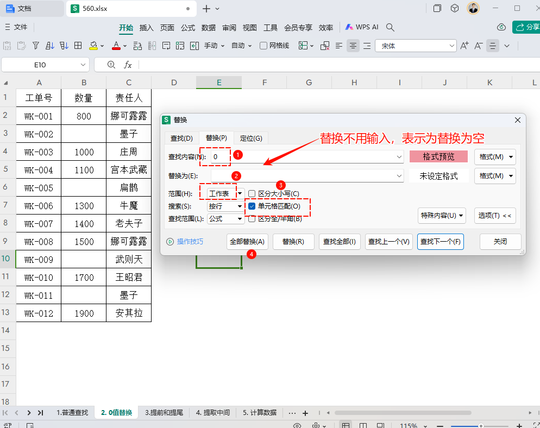The width and height of the screenshot is (540, 428).
Task: Increase font size with A+ icon
Action: [464, 46]
